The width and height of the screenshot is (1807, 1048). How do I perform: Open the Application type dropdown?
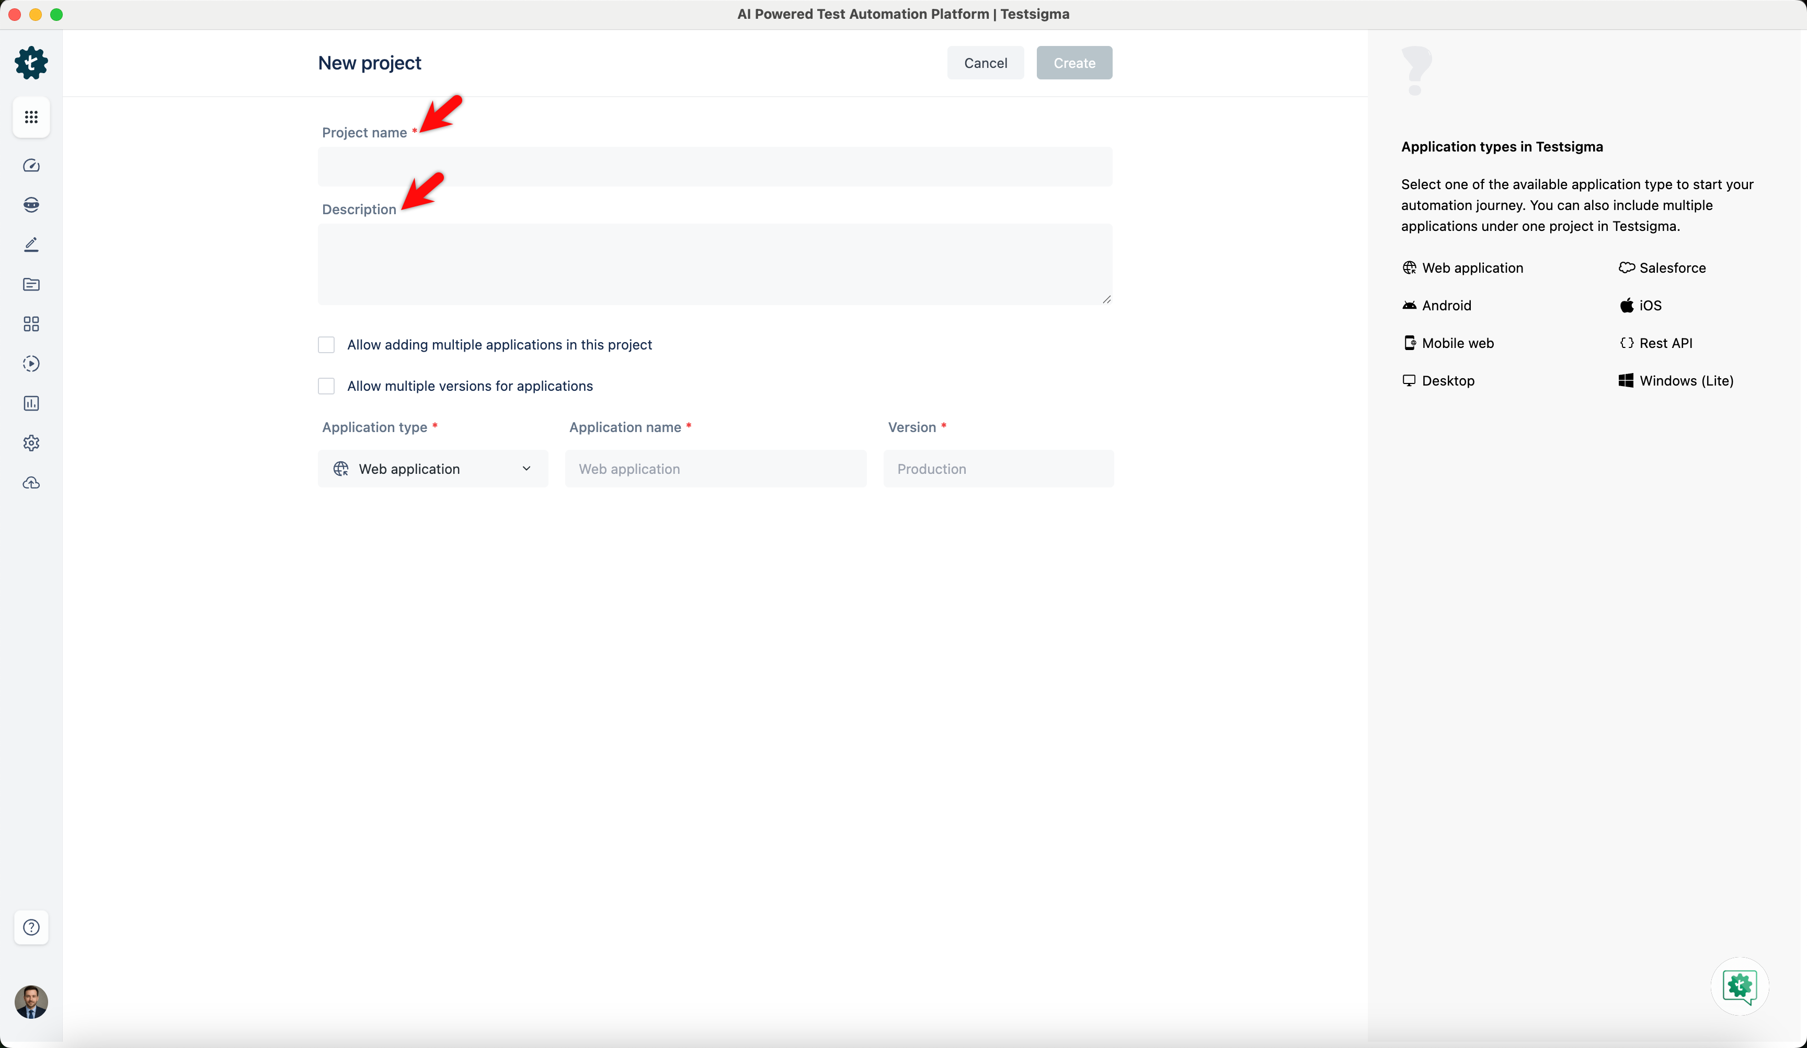tap(433, 469)
